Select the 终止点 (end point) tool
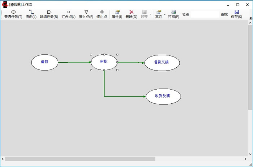 pos(102,14)
